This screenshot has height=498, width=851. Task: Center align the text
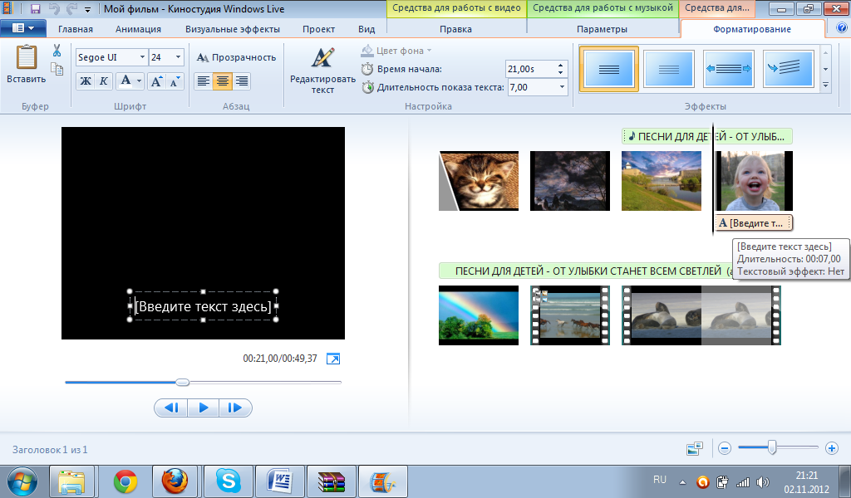pyautogui.click(x=223, y=81)
